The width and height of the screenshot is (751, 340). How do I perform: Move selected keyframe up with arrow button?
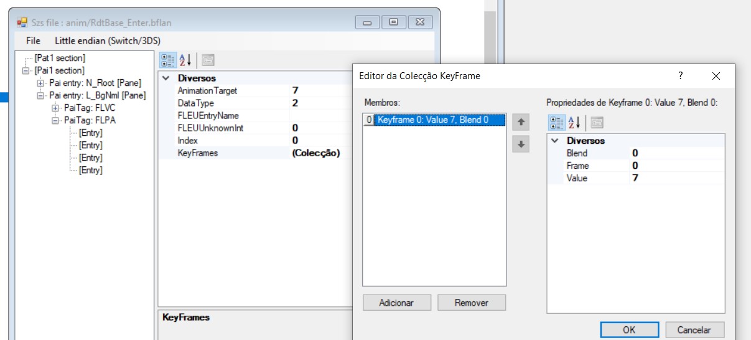521,122
